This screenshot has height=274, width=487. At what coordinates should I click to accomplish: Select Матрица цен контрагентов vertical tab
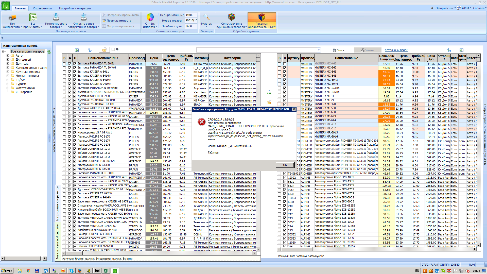(57, 203)
